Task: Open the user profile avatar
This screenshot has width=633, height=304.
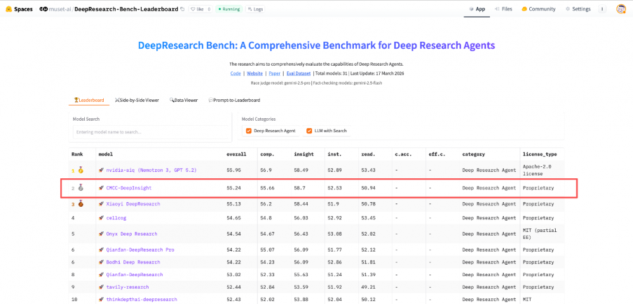Action: pos(621,9)
